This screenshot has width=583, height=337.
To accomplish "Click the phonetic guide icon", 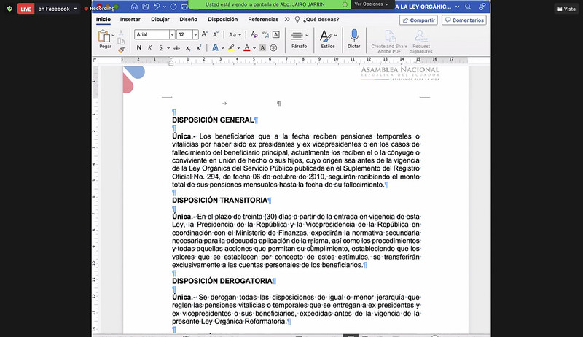I will click(x=265, y=34).
